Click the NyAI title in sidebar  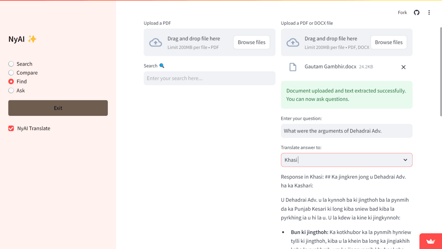pos(17,39)
